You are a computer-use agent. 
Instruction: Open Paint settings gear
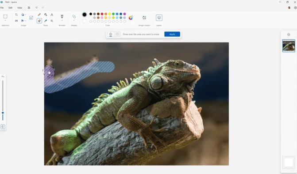click(295, 8)
